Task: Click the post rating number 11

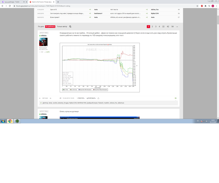Action: coord(176,98)
